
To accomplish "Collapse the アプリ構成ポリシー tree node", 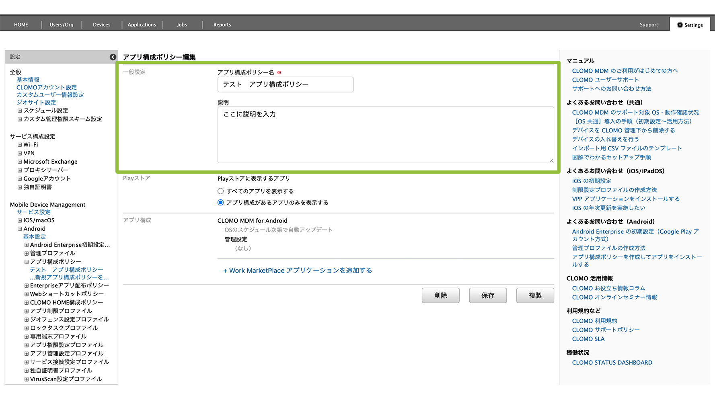I will coord(27,262).
